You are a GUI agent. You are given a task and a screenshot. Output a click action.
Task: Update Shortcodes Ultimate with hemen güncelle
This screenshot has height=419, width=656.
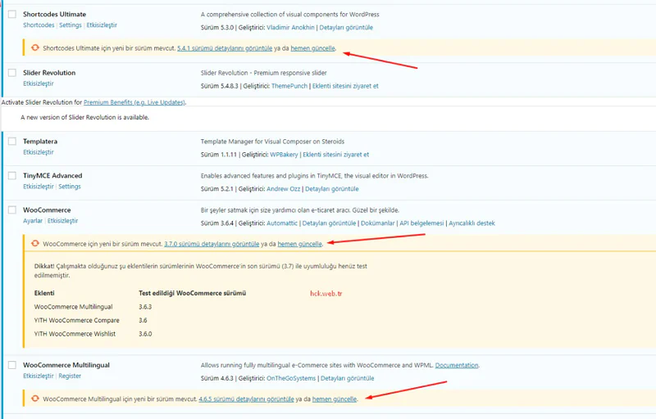312,48
